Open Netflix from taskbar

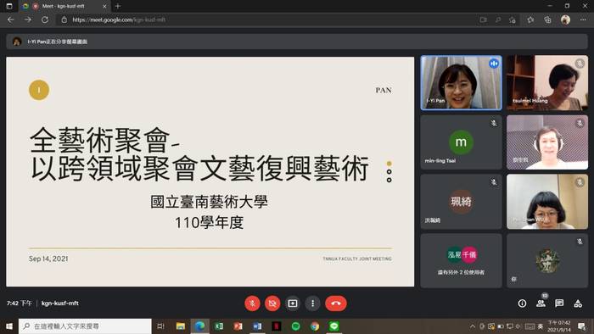277,326
